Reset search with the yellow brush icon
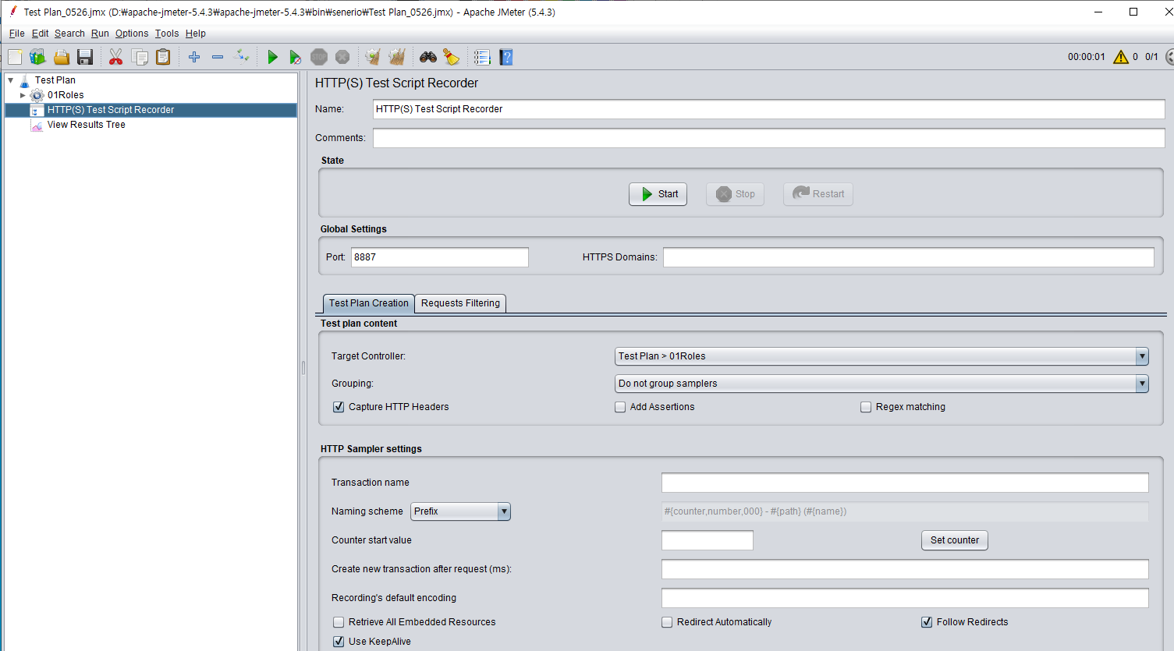The width and height of the screenshot is (1174, 651). 451,57
